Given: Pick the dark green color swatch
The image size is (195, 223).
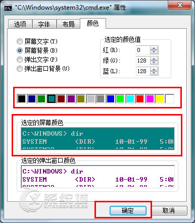Looking at the screenshot, I should 41,99.
